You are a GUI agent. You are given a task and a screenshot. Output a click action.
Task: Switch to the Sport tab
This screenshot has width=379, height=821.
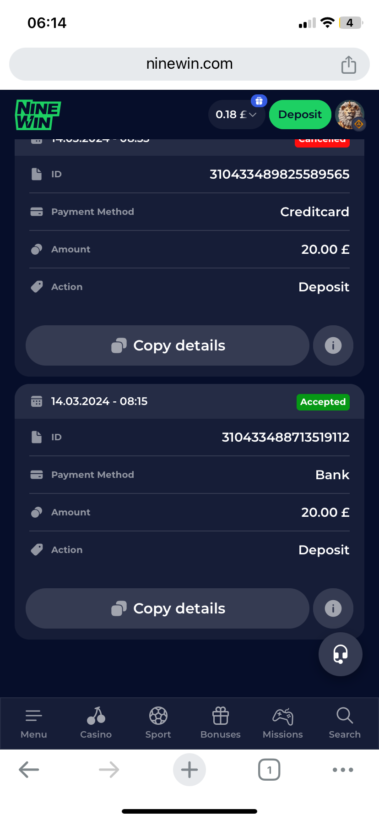pyautogui.click(x=158, y=723)
